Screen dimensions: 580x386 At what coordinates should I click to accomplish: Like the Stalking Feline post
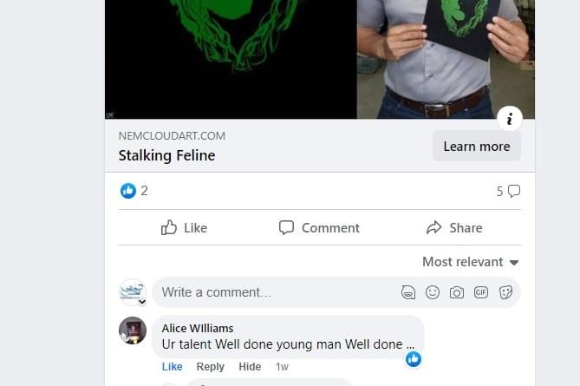coord(185,227)
